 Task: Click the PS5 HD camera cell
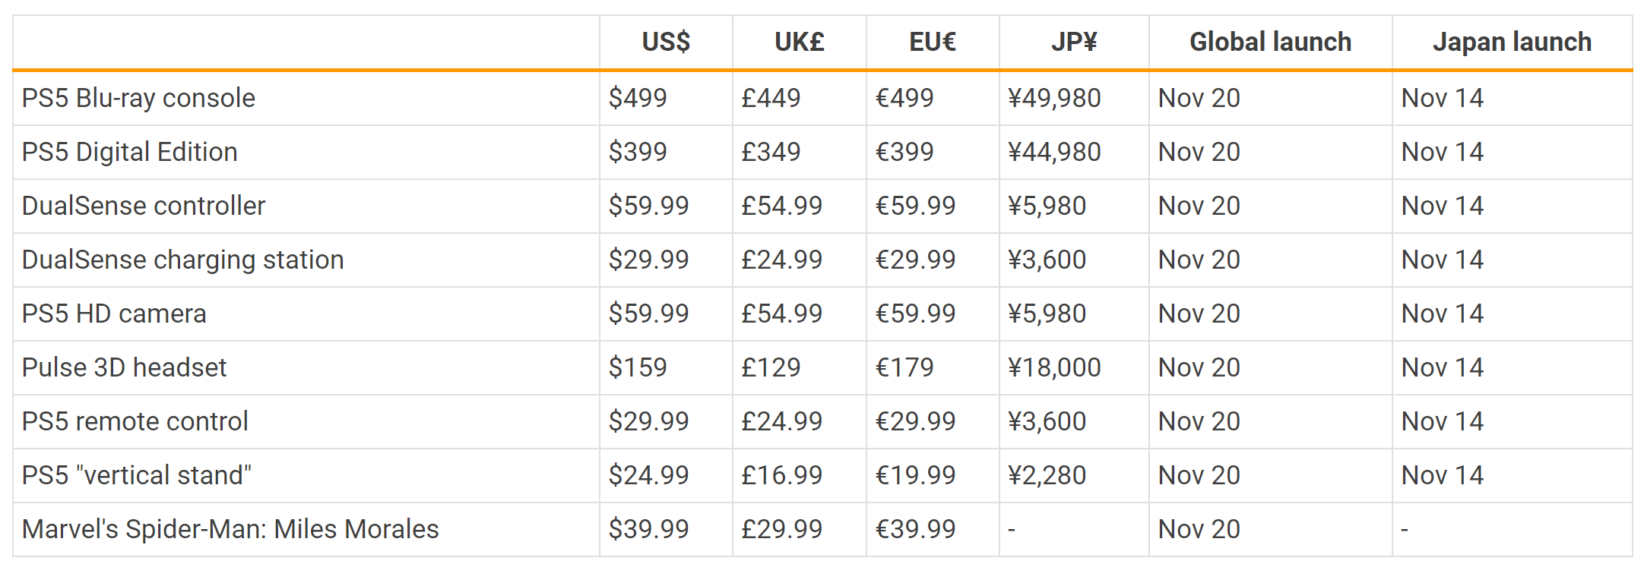coord(306,314)
